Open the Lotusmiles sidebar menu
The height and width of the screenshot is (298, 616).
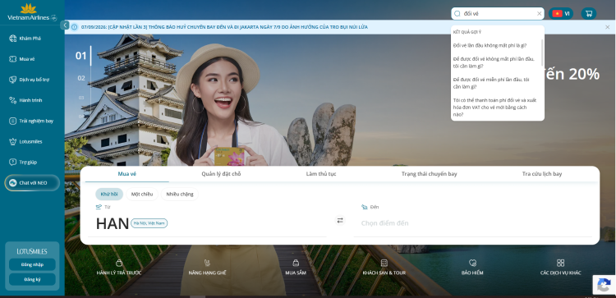point(25,141)
